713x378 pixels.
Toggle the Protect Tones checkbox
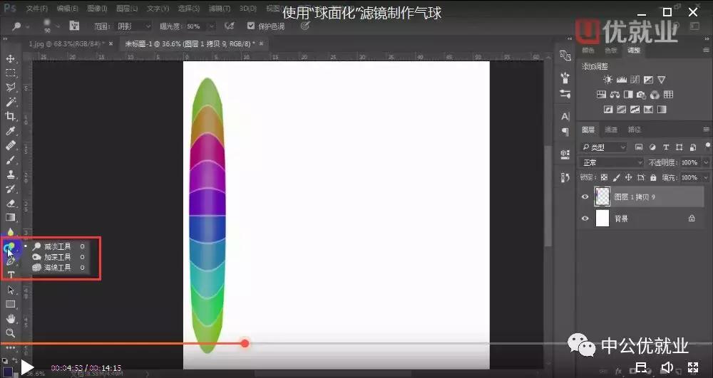[250, 26]
